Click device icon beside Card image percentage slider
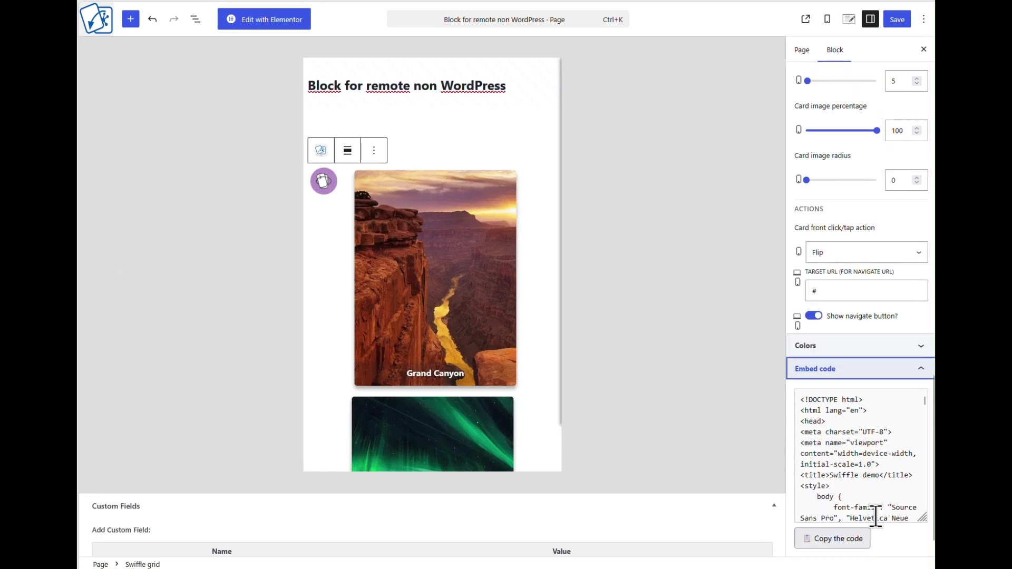The height and width of the screenshot is (569, 1012). [799, 130]
